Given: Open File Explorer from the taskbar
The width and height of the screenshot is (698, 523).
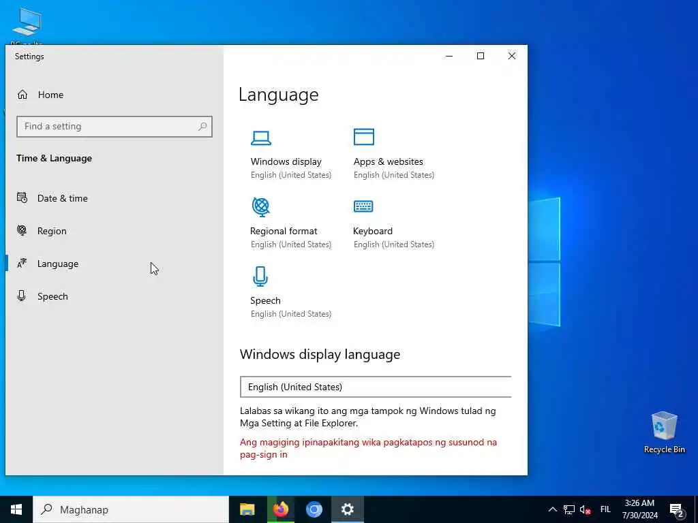Looking at the screenshot, I should point(247,509).
